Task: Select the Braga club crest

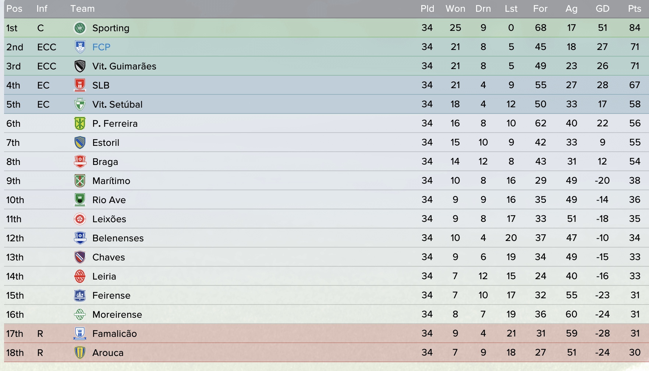Action: [80, 162]
